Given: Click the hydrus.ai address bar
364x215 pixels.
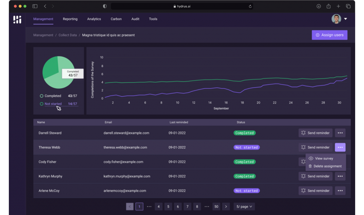Looking at the screenshot, I should click(x=182, y=6).
